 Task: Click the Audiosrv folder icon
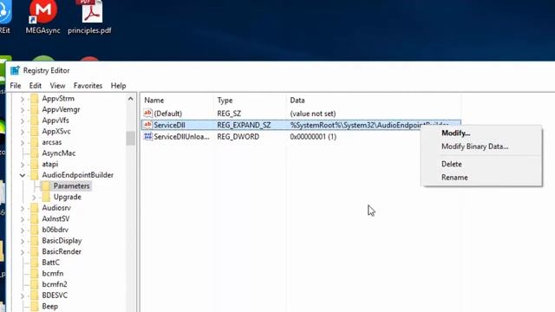tap(35, 208)
